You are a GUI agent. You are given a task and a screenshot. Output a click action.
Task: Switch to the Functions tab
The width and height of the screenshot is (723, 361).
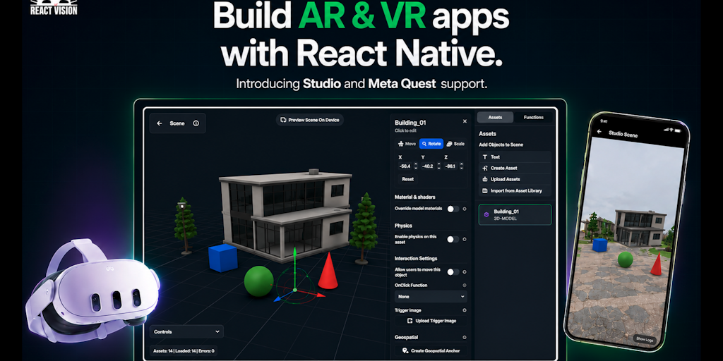pos(534,118)
